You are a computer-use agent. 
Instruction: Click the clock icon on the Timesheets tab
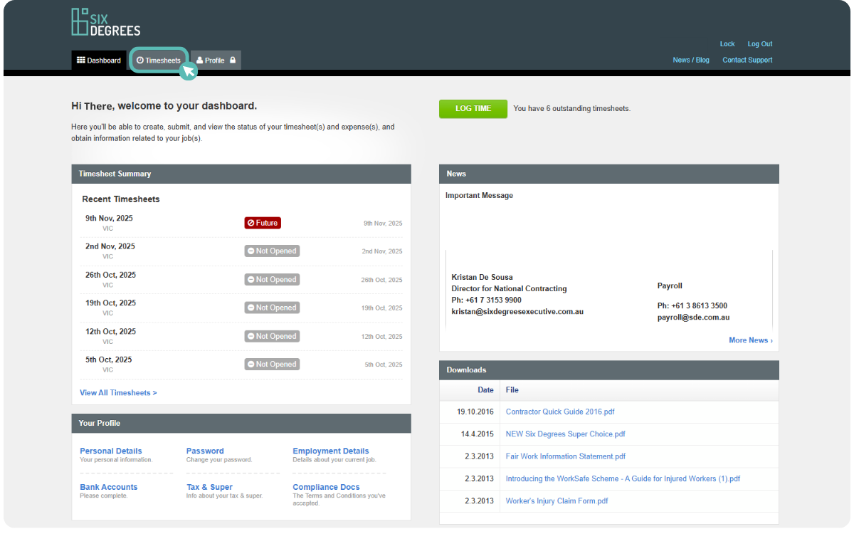tap(139, 60)
